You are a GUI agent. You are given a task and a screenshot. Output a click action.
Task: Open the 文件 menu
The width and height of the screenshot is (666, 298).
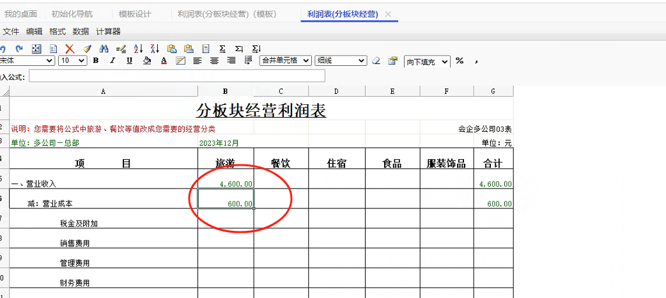coord(11,31)
